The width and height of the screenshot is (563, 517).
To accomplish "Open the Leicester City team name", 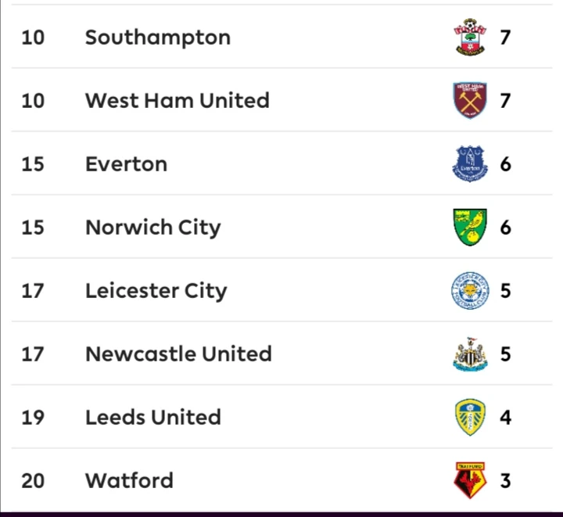I will 156,290.
